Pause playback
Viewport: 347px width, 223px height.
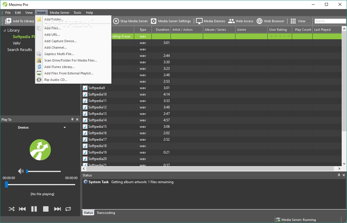click(x=34, y=209)
